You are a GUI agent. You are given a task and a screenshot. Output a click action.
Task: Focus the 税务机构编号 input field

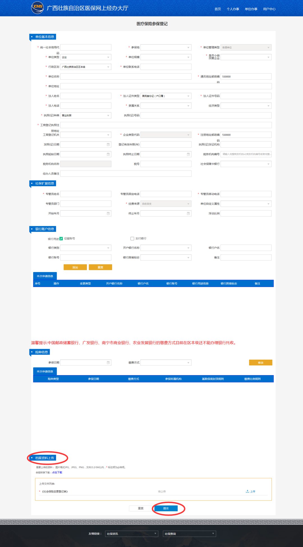pyautogui.click(x=246, y=154)
